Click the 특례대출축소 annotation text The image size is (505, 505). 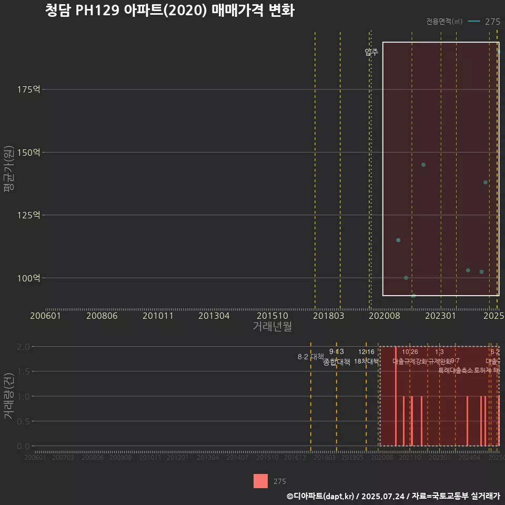[456, 370]
